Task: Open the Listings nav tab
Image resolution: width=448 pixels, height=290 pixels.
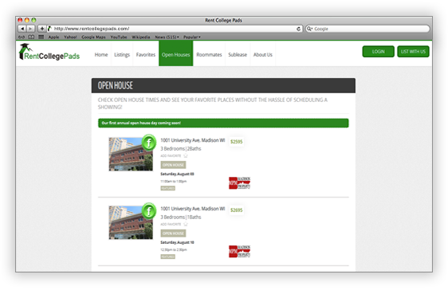Action: pyautogui.click(x=122, y=54)
